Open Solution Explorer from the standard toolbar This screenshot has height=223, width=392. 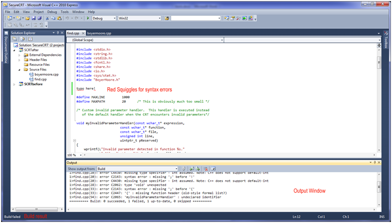(x=227, y=18)
